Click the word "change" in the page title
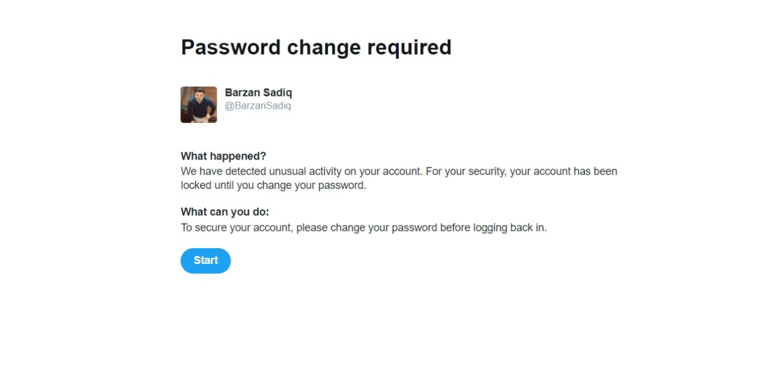 pyautogui.click(x=324, y=48)
